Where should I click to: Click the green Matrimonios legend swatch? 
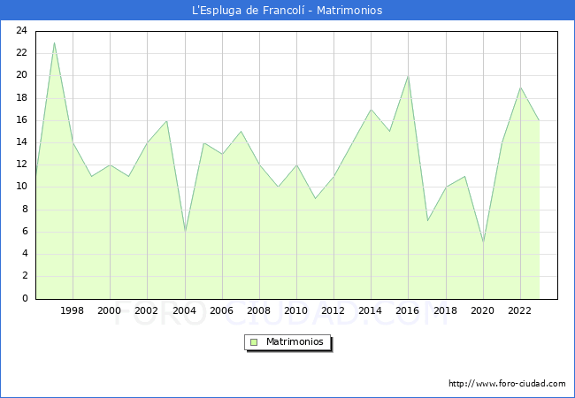tap(254, 342)
